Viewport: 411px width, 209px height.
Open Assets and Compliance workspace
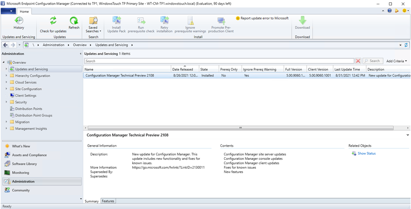click(42, 155)
